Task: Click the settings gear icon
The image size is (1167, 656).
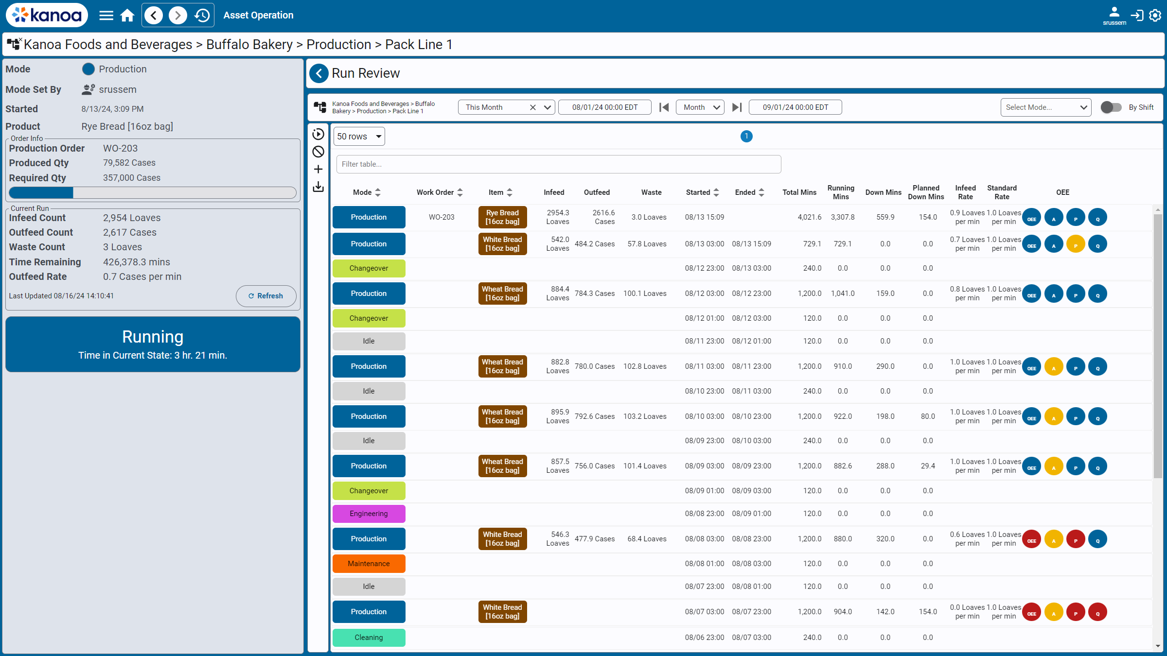Action: 1155,16
